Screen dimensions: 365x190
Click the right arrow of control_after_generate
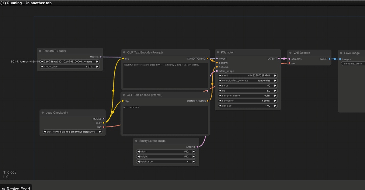click(x=275, y=81)
